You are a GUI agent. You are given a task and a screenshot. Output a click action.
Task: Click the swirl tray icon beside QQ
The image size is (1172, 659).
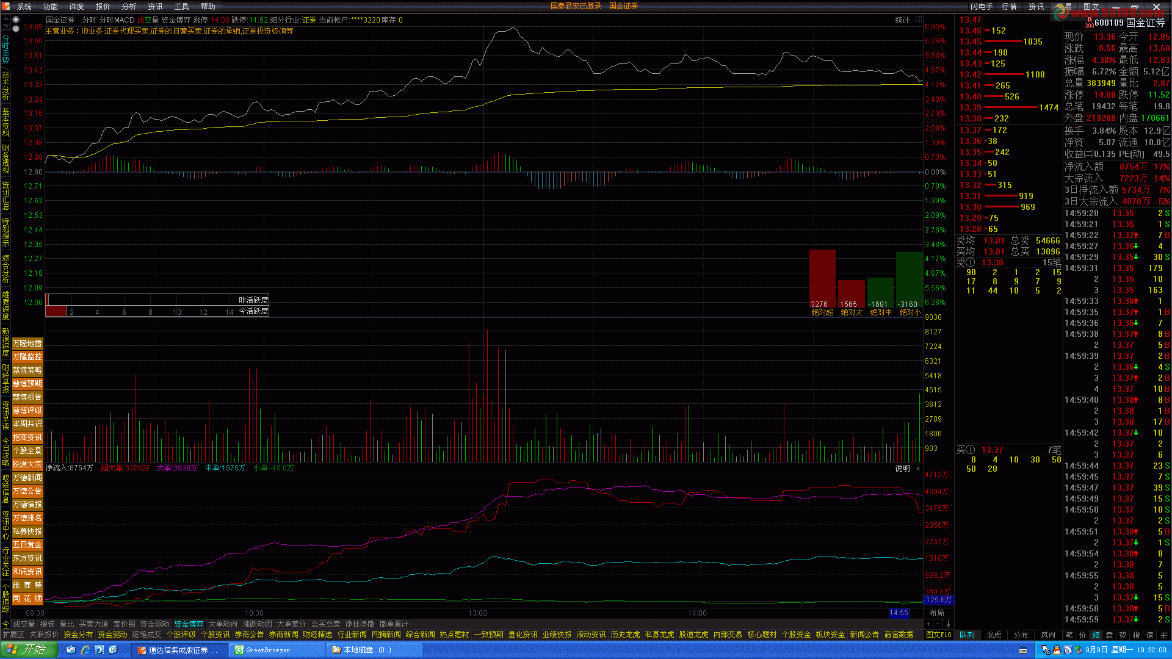click(1068, 650)
